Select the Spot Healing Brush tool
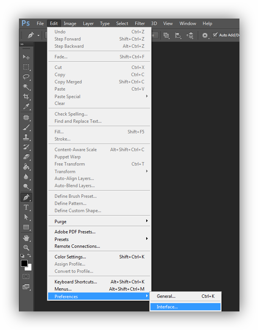Image resolution: width=258 pixels, height=330 pixels. pyautogui.click(x=26, y=117)
